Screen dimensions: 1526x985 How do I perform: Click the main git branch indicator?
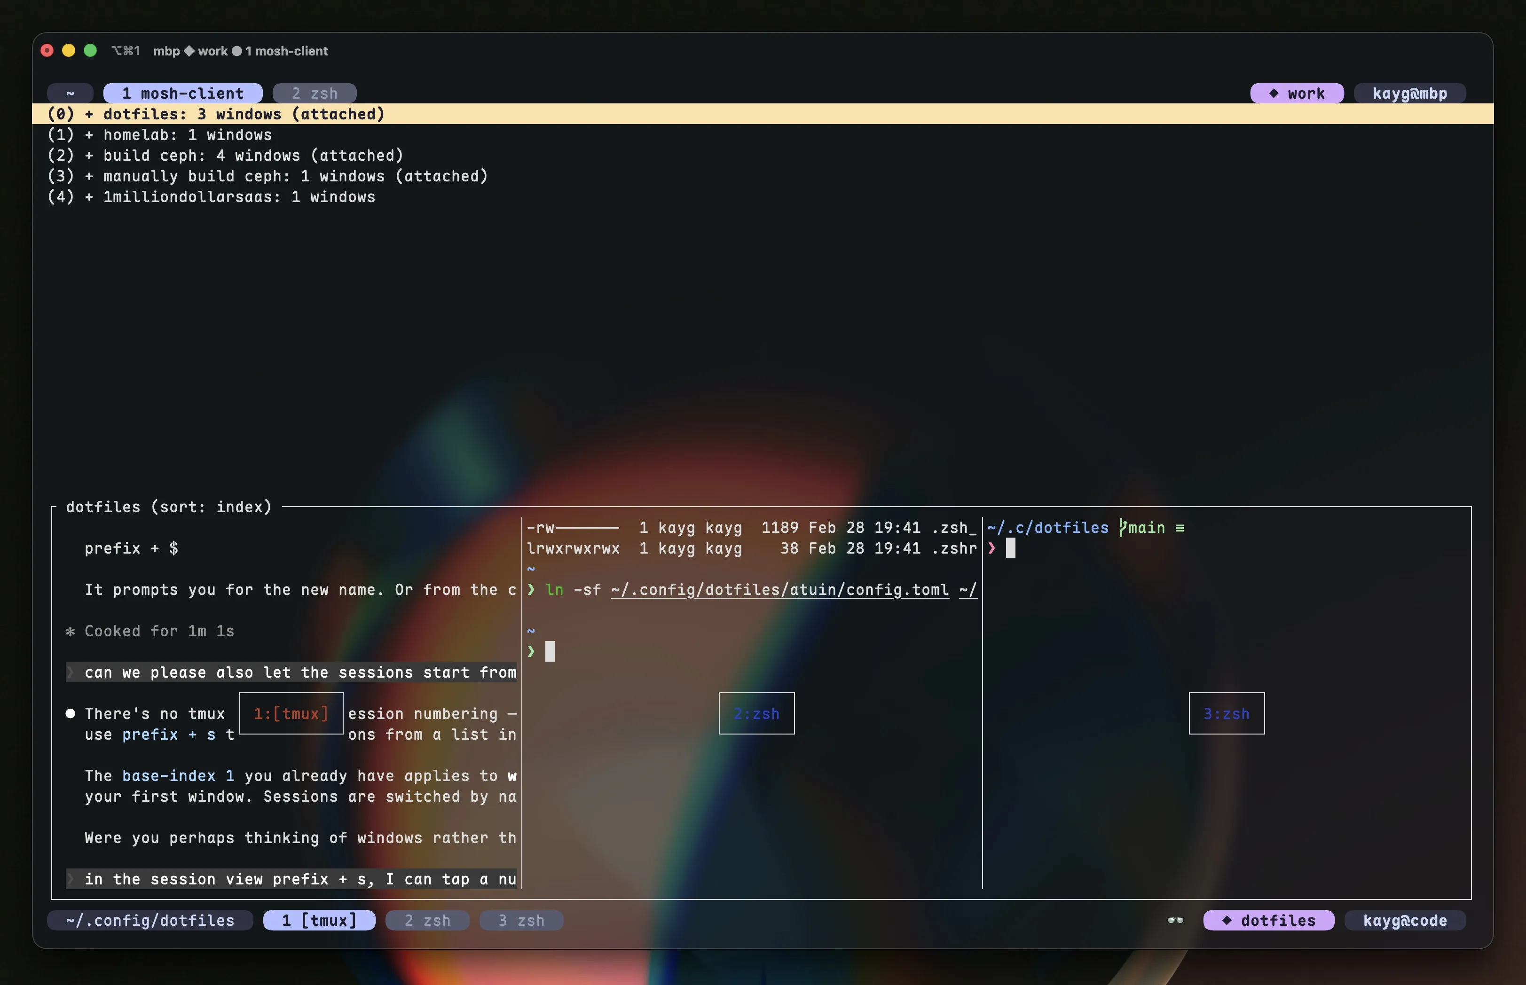[1147, 528]
